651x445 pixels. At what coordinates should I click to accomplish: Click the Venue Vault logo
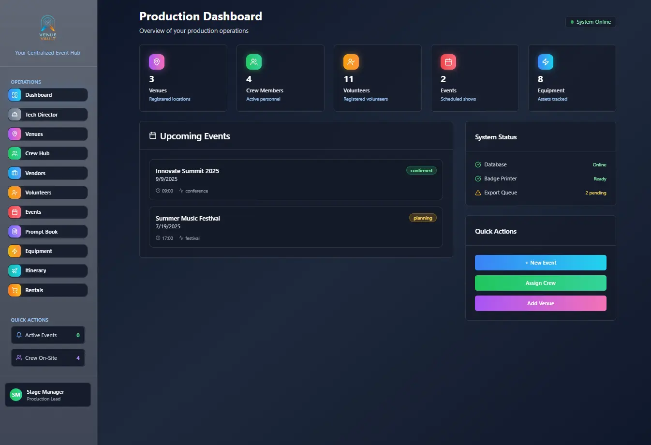pyautogui.click(x=48, y=28)
